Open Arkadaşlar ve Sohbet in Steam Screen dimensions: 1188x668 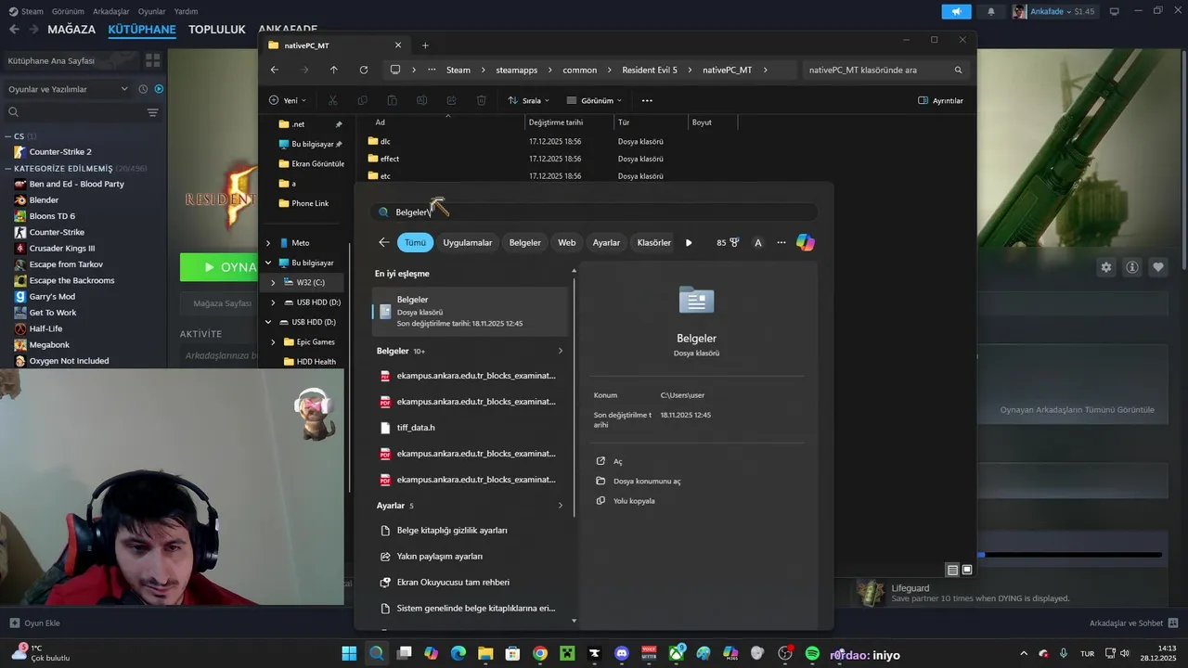click(x=1134, y=623)
